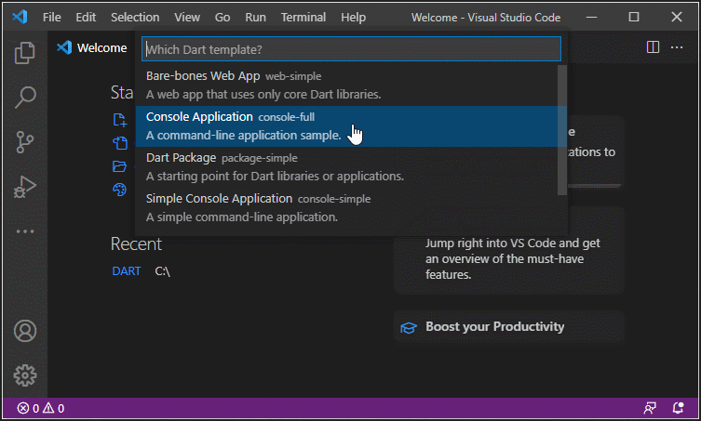Split the editor right

point(653,47)
